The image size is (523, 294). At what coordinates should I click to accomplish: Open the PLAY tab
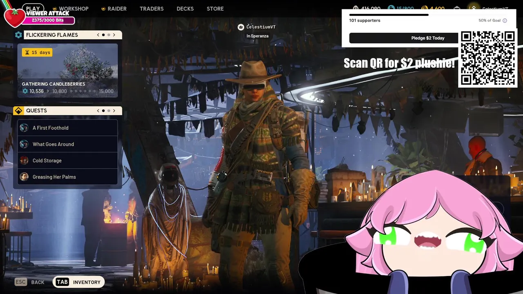click(33, 9)
